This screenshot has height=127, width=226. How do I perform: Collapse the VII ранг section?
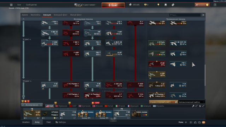click(27, 81)
